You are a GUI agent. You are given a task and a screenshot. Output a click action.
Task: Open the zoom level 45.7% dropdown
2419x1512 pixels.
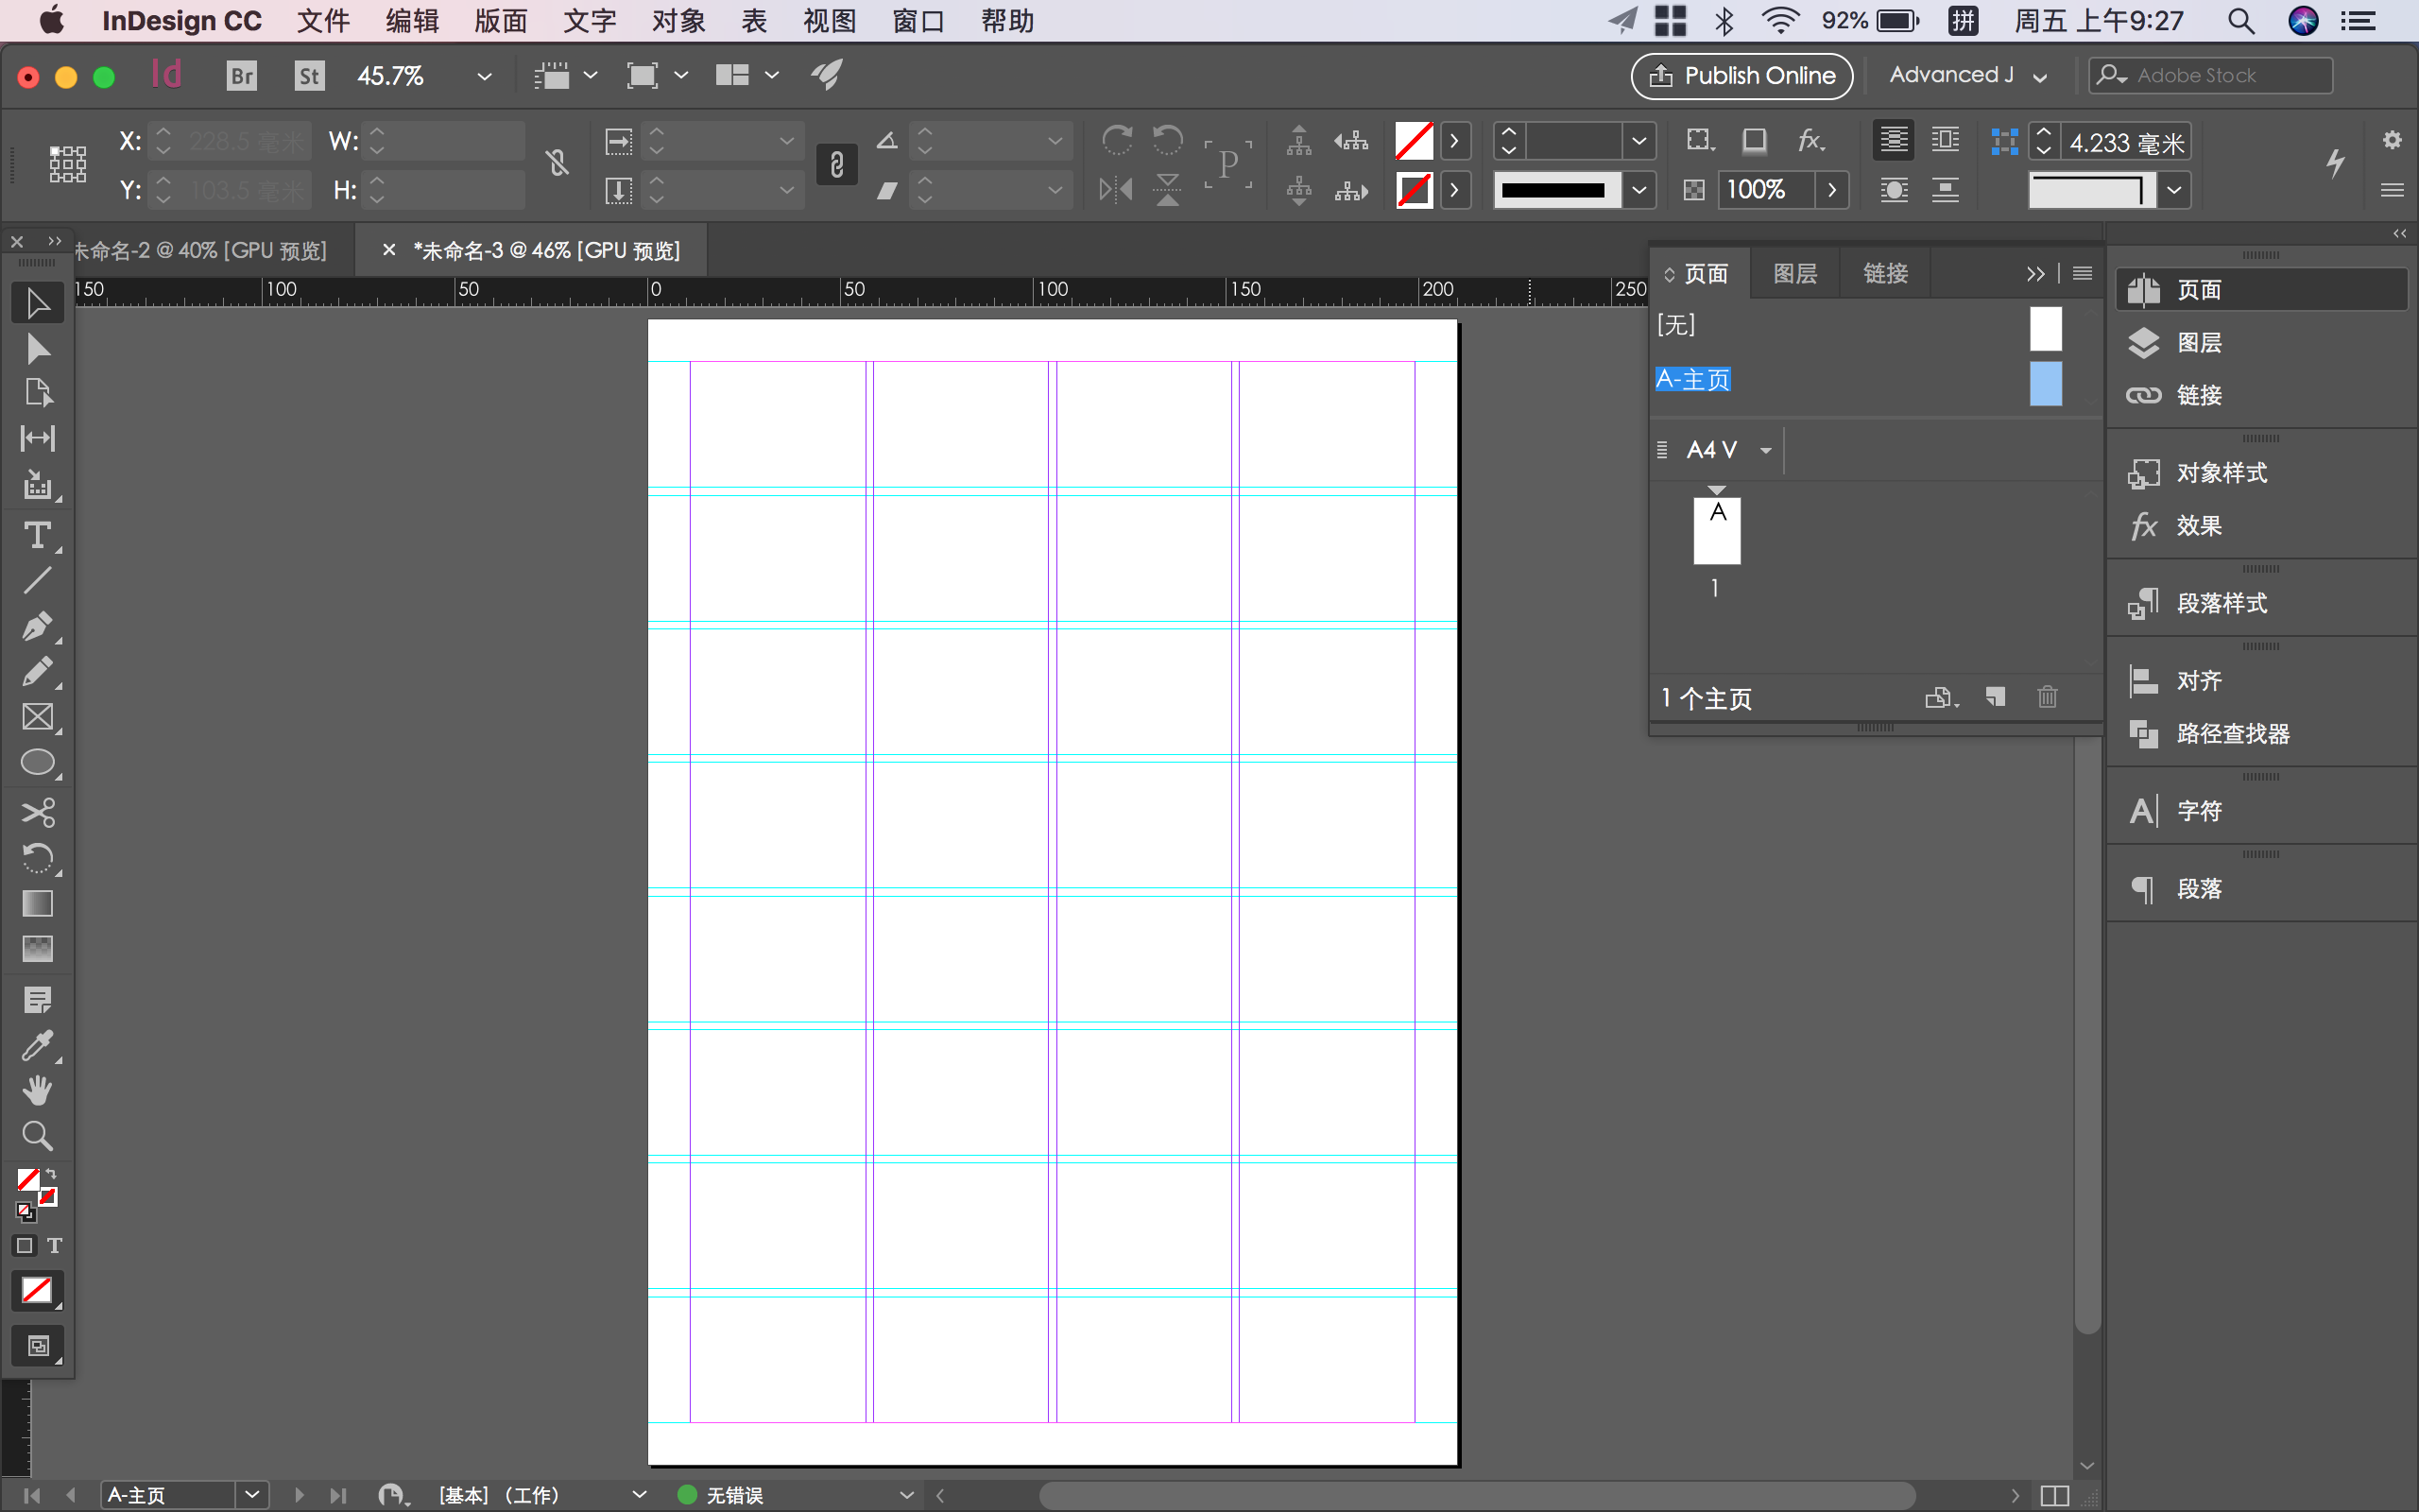point(485,76)
